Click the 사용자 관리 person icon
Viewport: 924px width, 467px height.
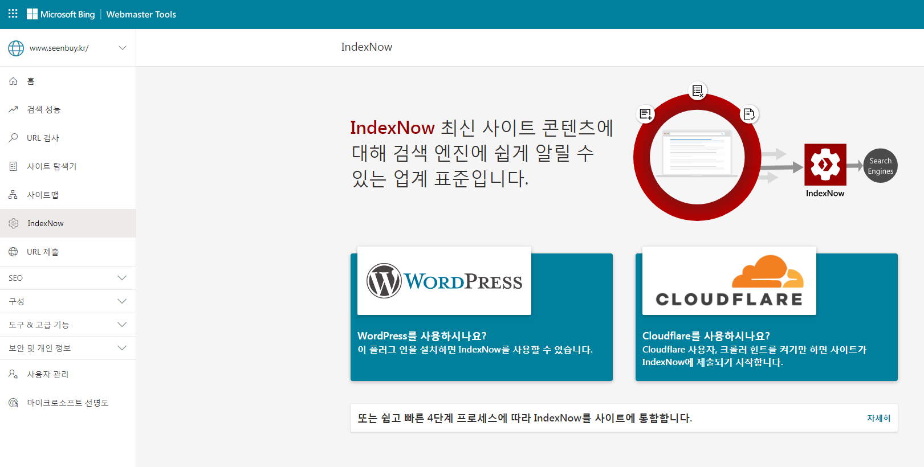pyautogui.click(x=13, y=374)
